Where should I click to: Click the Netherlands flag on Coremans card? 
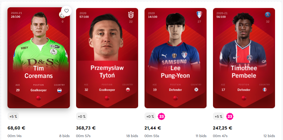coord(60,90)
